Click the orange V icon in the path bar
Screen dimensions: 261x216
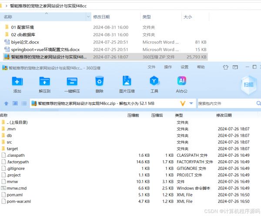coord(183,104)
